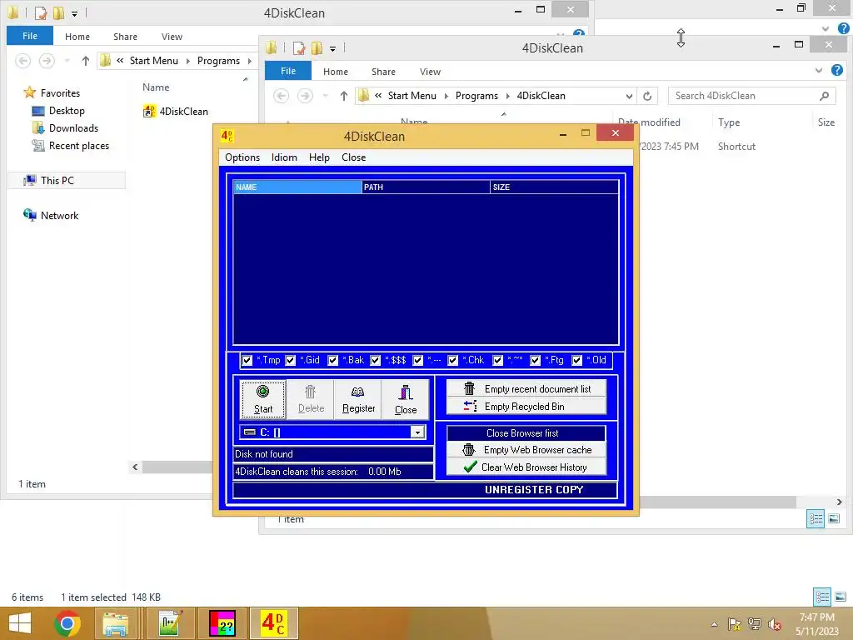
Task: Toggle the *.Ftg checkbox
Action: pos(536,360)
